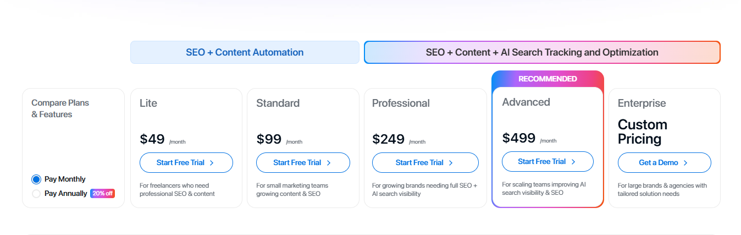Image resolution: width=741 pixels, height=235 pixels.
Task: Click the Enterprise Get a Demo button
Action: (x=664, y=163)
